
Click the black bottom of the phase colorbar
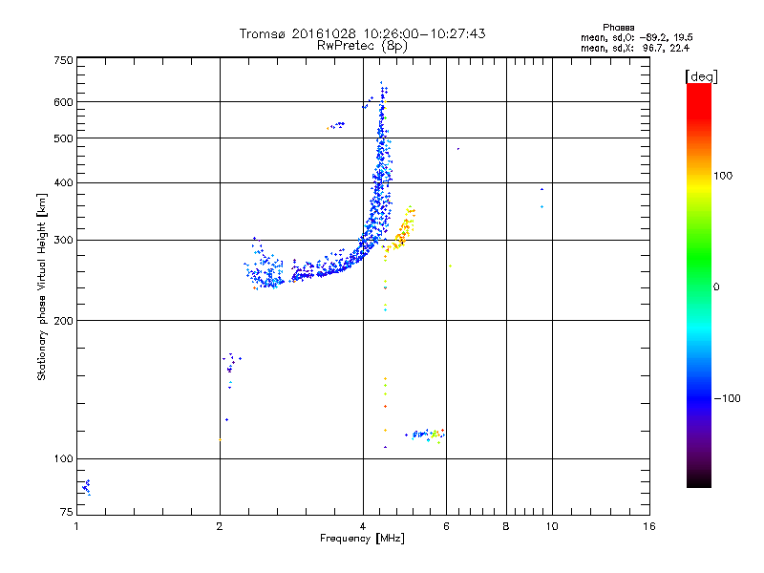tap(699, 480)
